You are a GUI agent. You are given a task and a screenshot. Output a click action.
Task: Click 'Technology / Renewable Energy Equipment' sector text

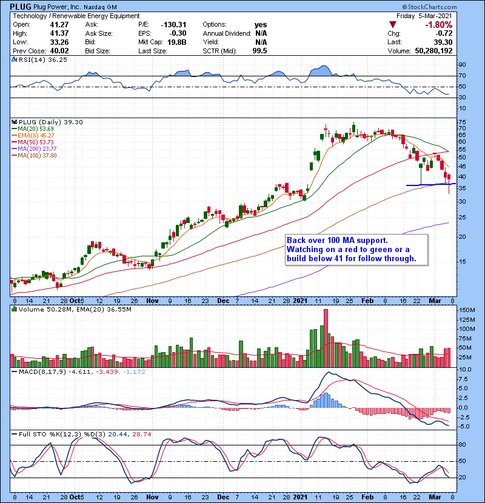[x=76, y=16]
